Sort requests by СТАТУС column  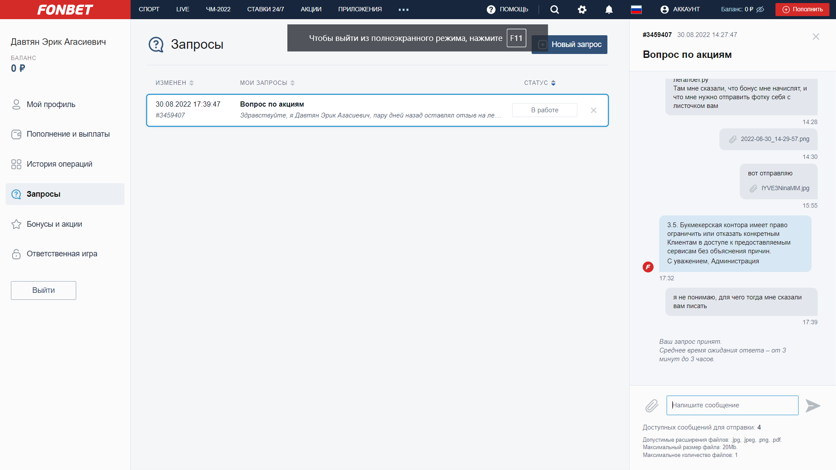click(539, 83)
